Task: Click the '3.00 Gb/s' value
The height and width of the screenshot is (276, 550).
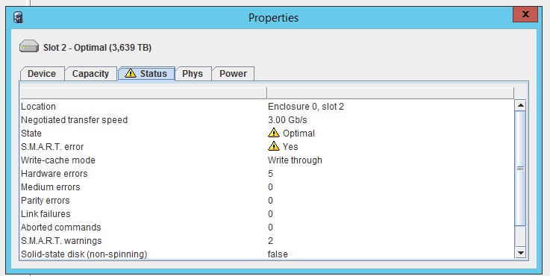Action: 287,120
